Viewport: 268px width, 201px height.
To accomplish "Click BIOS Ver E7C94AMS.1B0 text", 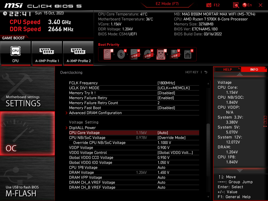I will point(196,29).
